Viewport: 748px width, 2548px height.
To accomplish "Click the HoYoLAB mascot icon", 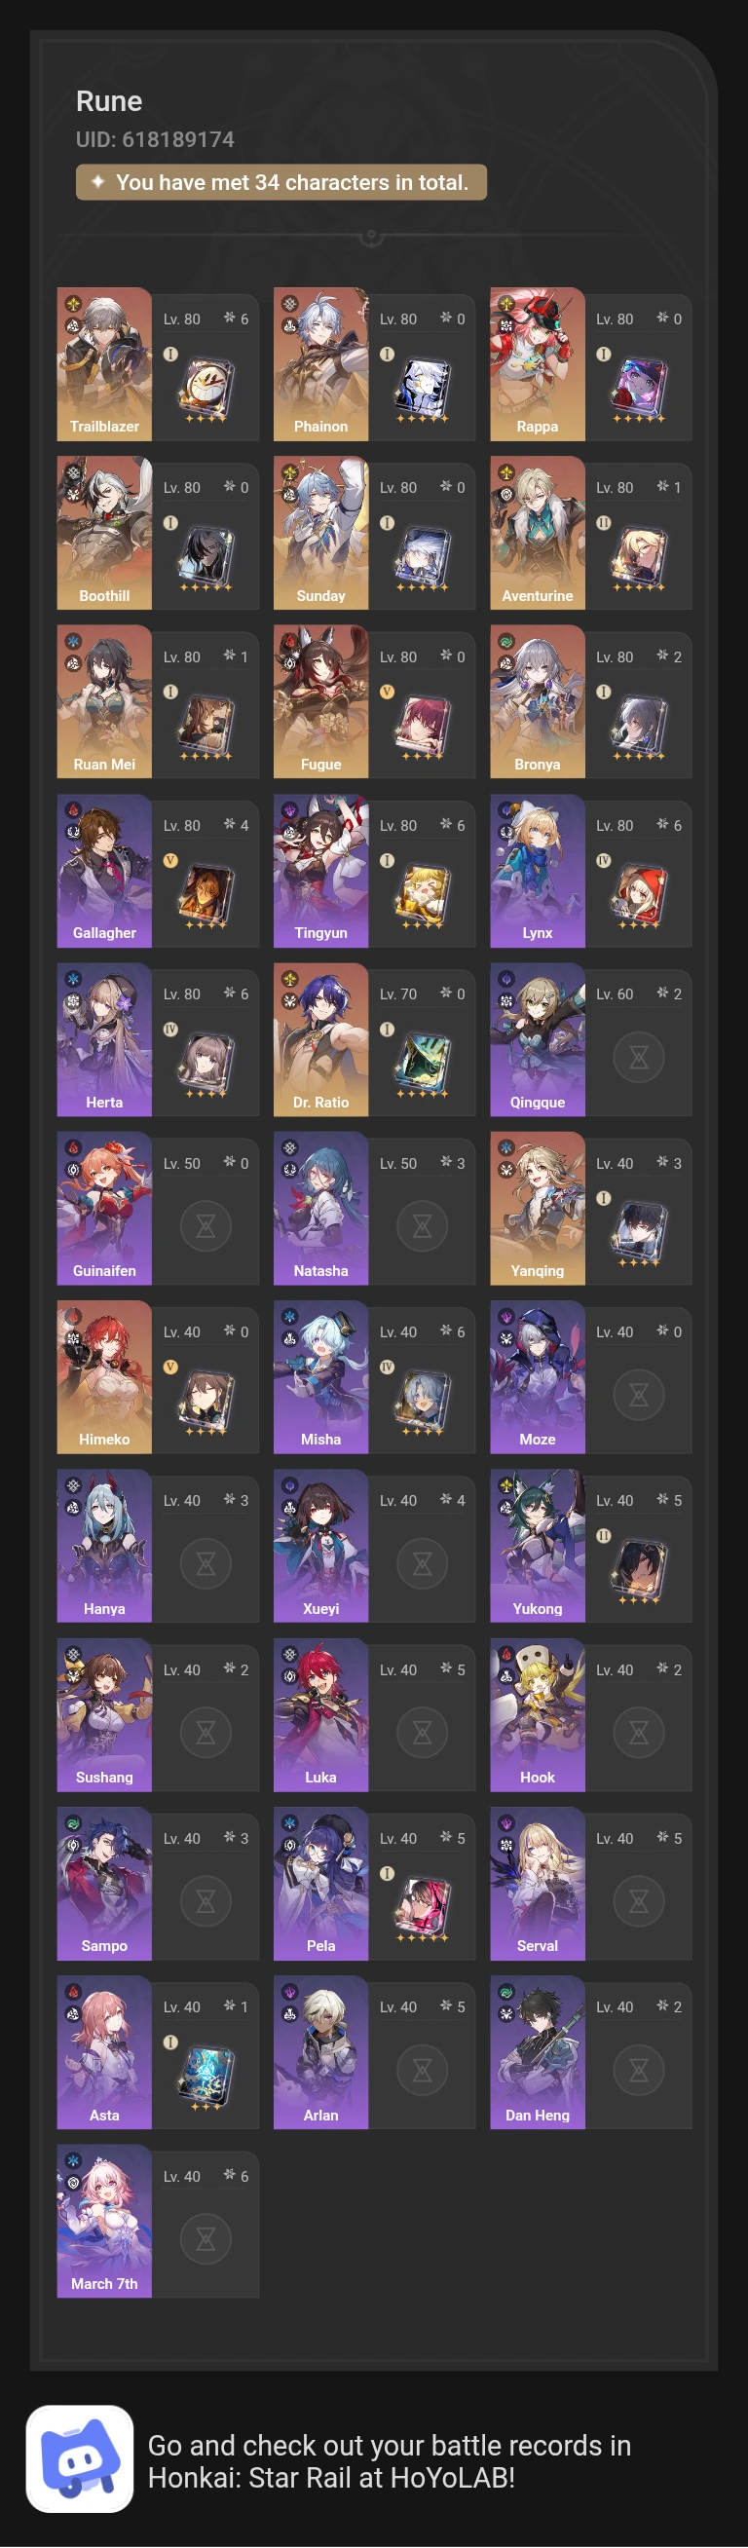I will point(80,2459).
